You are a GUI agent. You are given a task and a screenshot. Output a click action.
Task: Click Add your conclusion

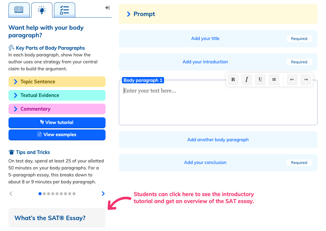[x=218, y=162]
